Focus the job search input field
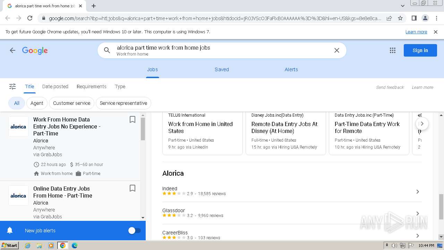The height and width of the screenshot is (250, 444). [222, 50]
